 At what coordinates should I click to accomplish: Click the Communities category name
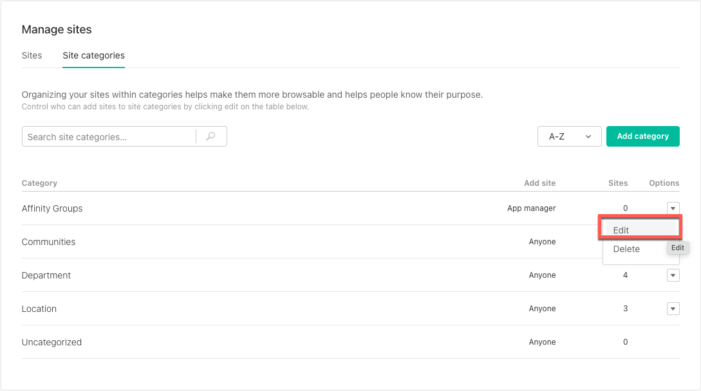48,241
